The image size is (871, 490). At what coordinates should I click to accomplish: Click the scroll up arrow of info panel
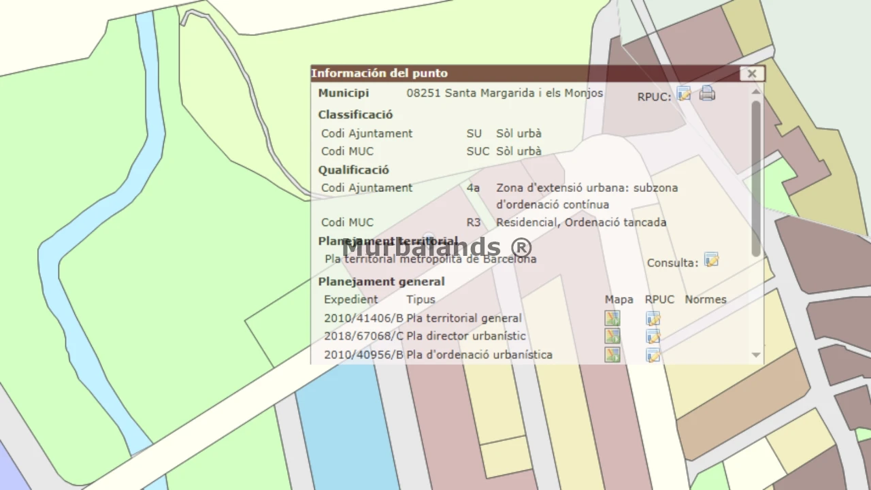[x=756, y=91]
